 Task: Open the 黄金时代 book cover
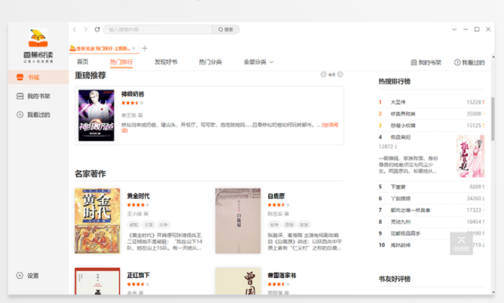(x=97, y=221)
